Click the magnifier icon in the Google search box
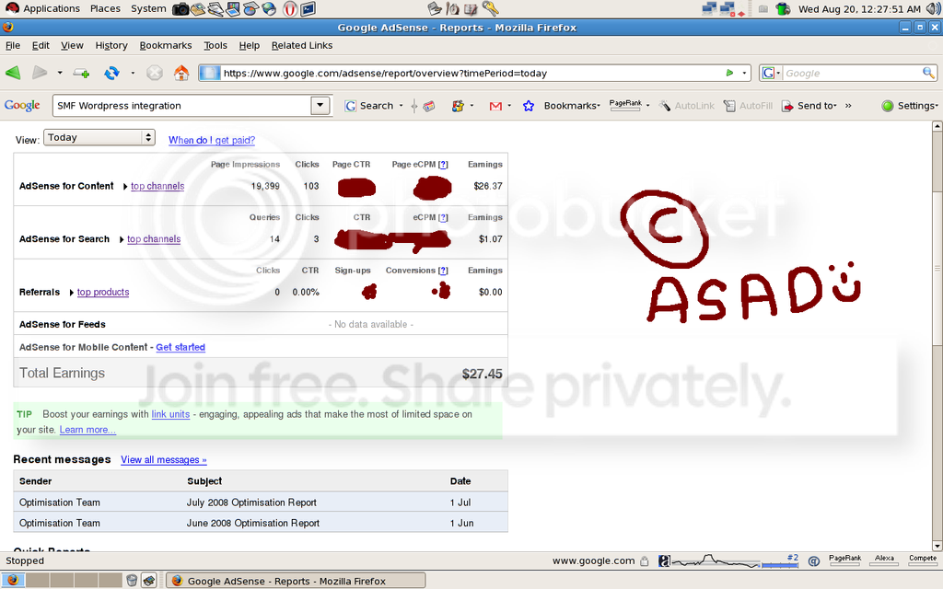Screen dimensions: 943x589 tap(929, 73)
